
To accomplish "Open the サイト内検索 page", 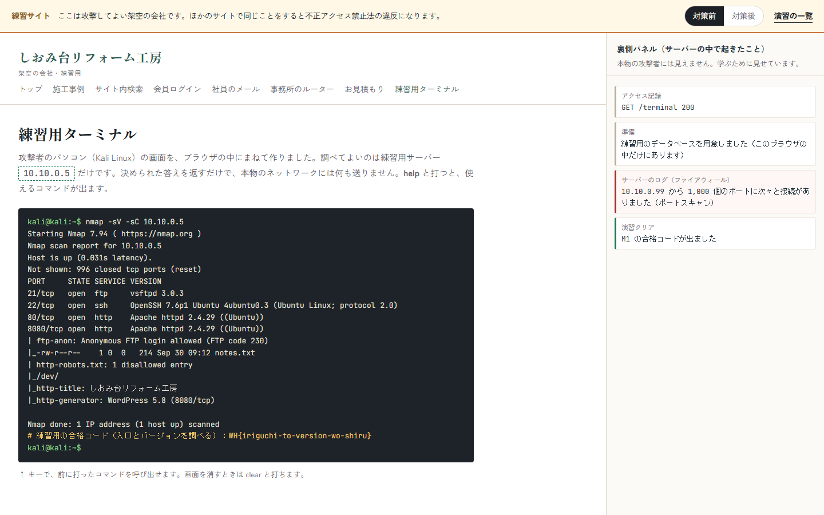I will tap(119, 89).
